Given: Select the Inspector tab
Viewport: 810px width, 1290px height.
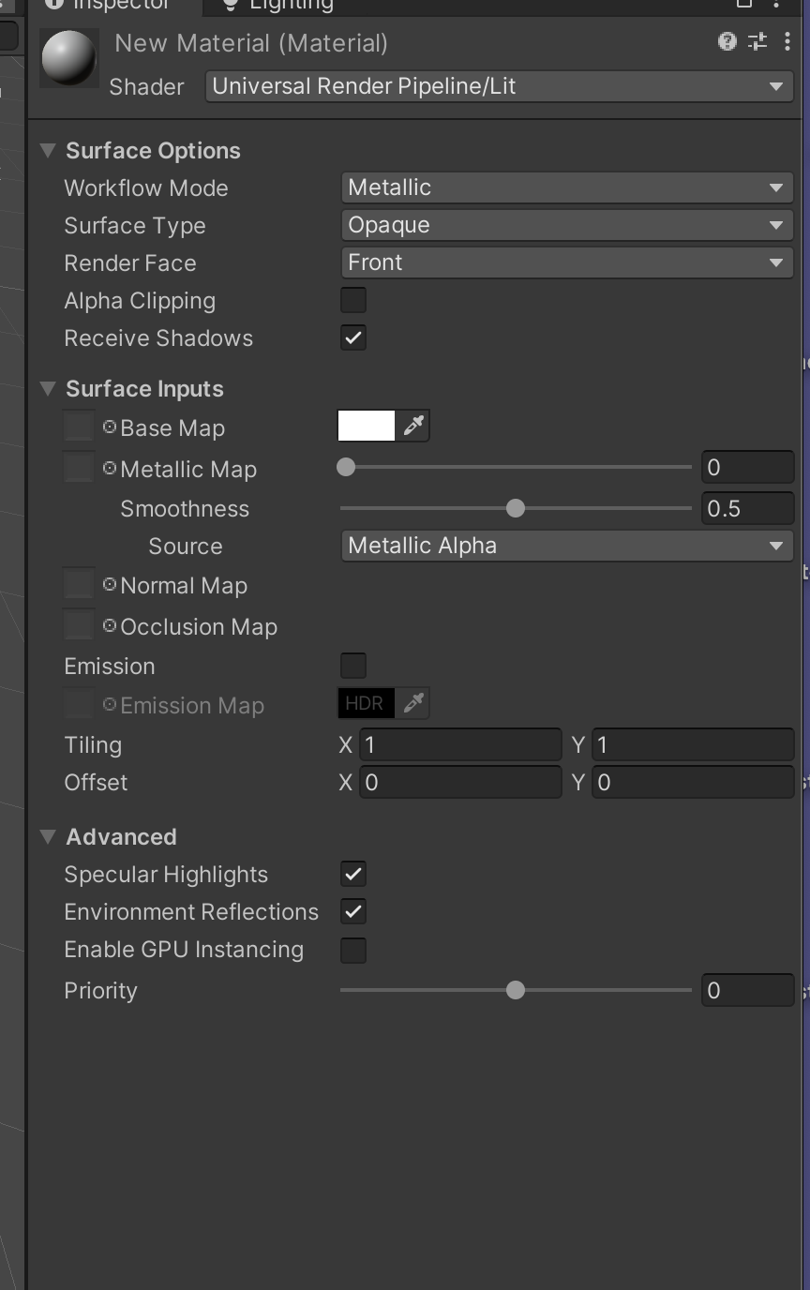Looking at the screenshot, I should tap(111, 5).
